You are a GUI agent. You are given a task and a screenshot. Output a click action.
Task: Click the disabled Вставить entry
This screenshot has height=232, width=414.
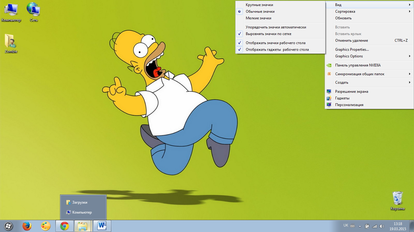369,27
